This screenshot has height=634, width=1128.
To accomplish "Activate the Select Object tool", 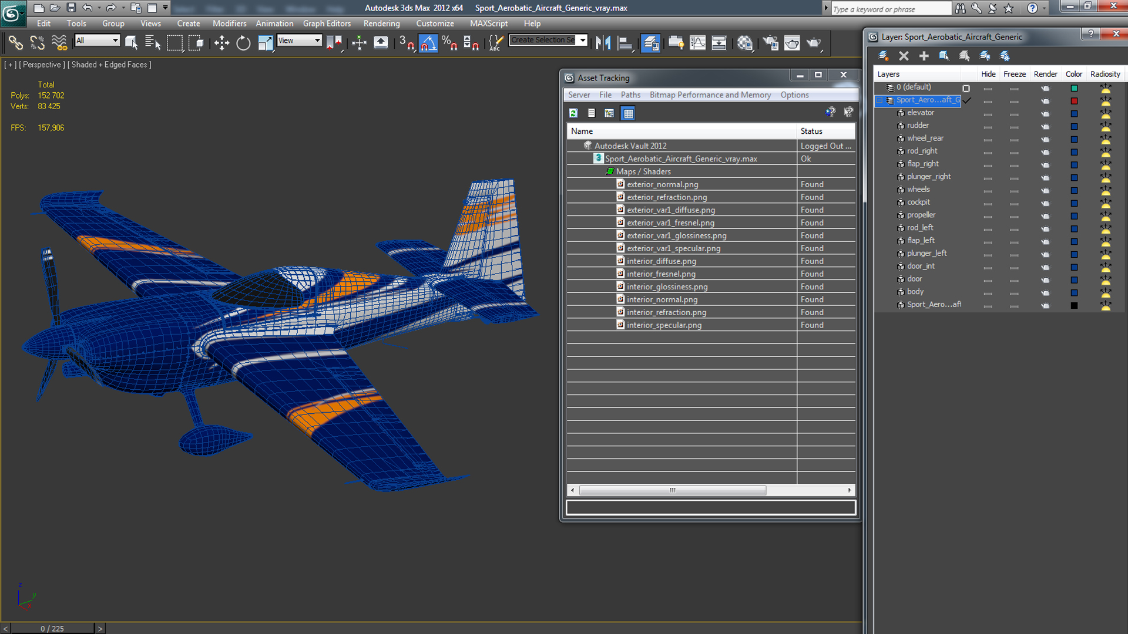I will coord(131,42).
